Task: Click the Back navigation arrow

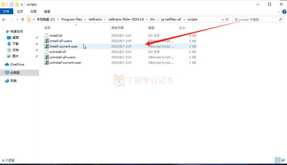Action: 4,19
